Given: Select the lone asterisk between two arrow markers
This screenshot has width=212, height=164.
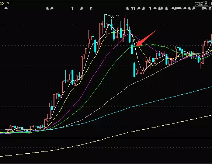Looking at the screenshot, I should pyautogui.click(x=81, y=8).
